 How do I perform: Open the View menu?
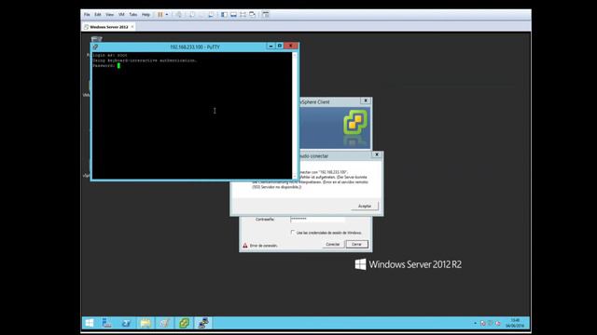pyautogui.click(x=110, y=15)
